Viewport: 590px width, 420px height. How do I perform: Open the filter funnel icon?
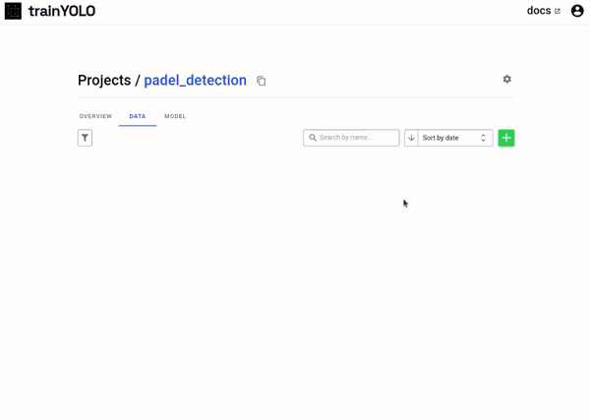pyautogui.click(x=85, y=138)
